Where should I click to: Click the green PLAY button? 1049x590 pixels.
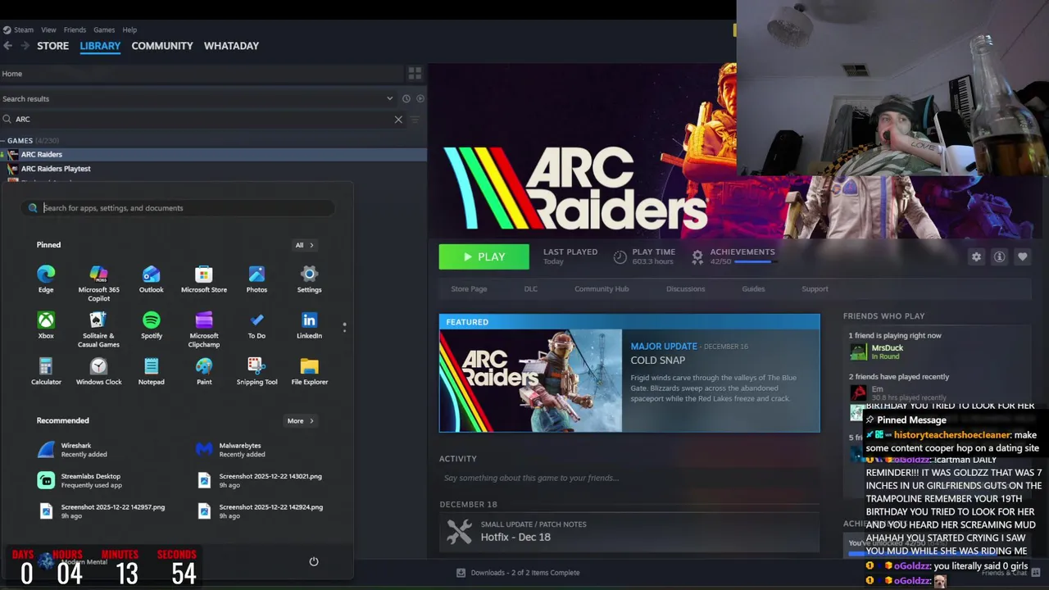pos(484,256)
